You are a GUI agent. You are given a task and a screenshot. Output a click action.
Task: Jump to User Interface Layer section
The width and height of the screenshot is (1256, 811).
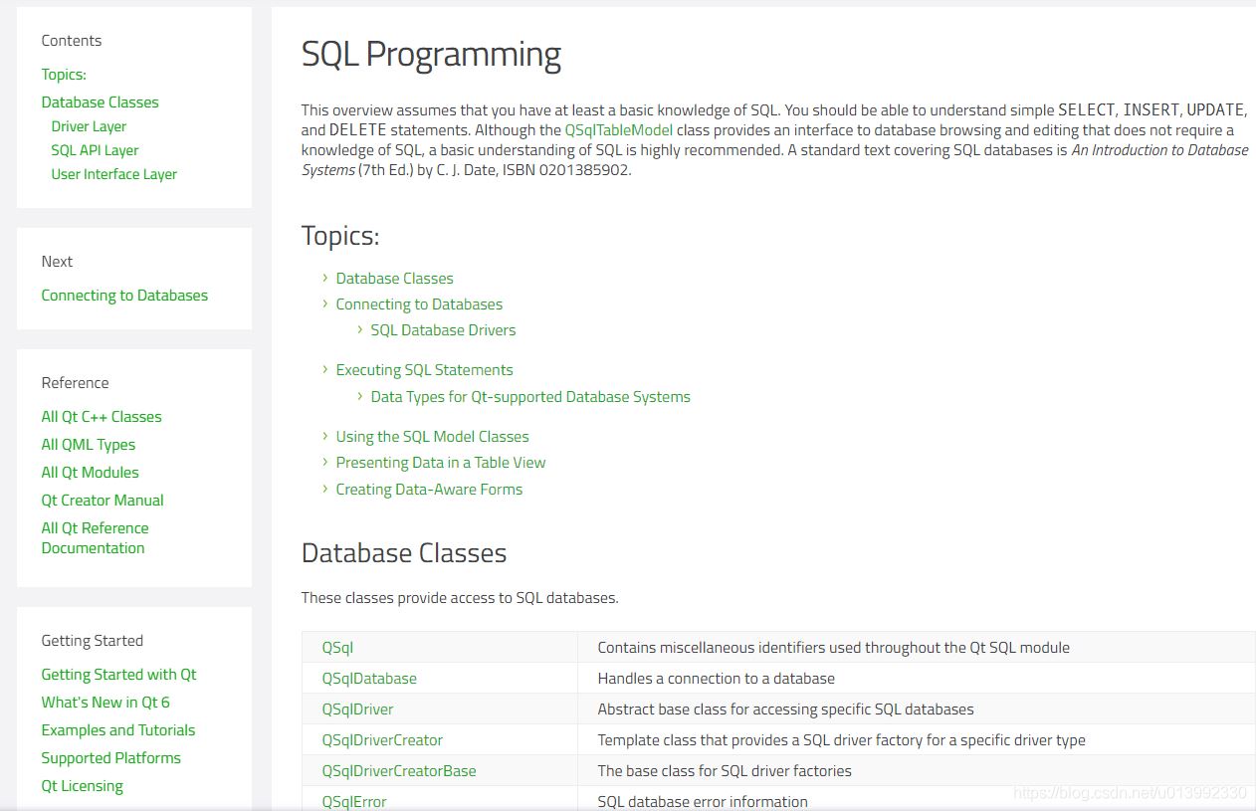[113, 174]
